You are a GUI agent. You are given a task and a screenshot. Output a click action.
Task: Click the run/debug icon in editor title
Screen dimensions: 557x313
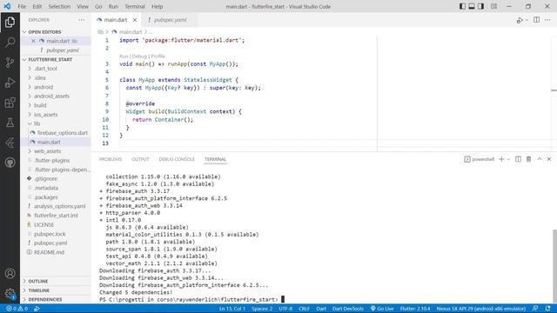pyautogui.click(x=520, y=20)
